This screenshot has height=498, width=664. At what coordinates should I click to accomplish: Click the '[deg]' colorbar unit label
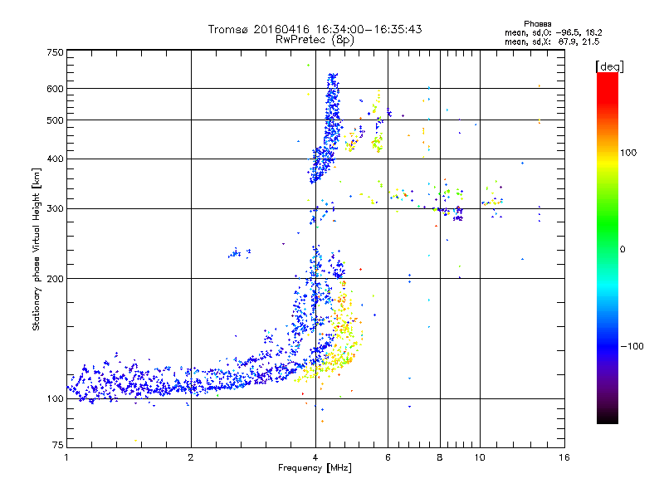pyautogui.click(x=609, y=66)
